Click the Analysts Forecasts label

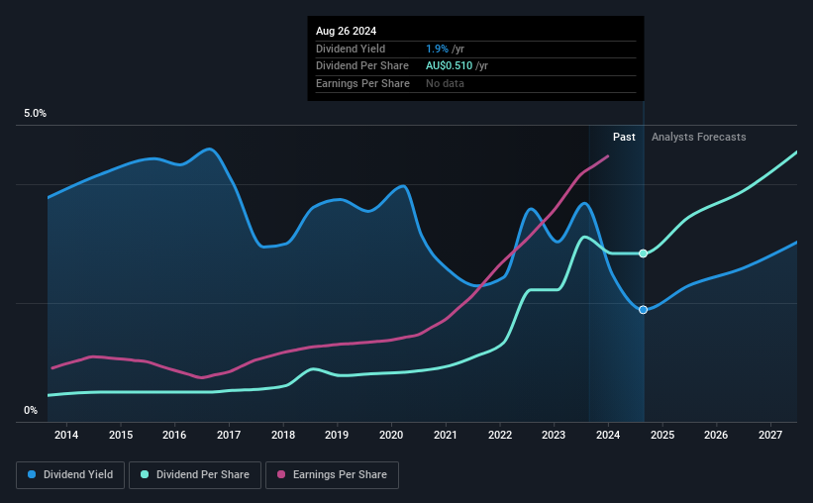698,137
